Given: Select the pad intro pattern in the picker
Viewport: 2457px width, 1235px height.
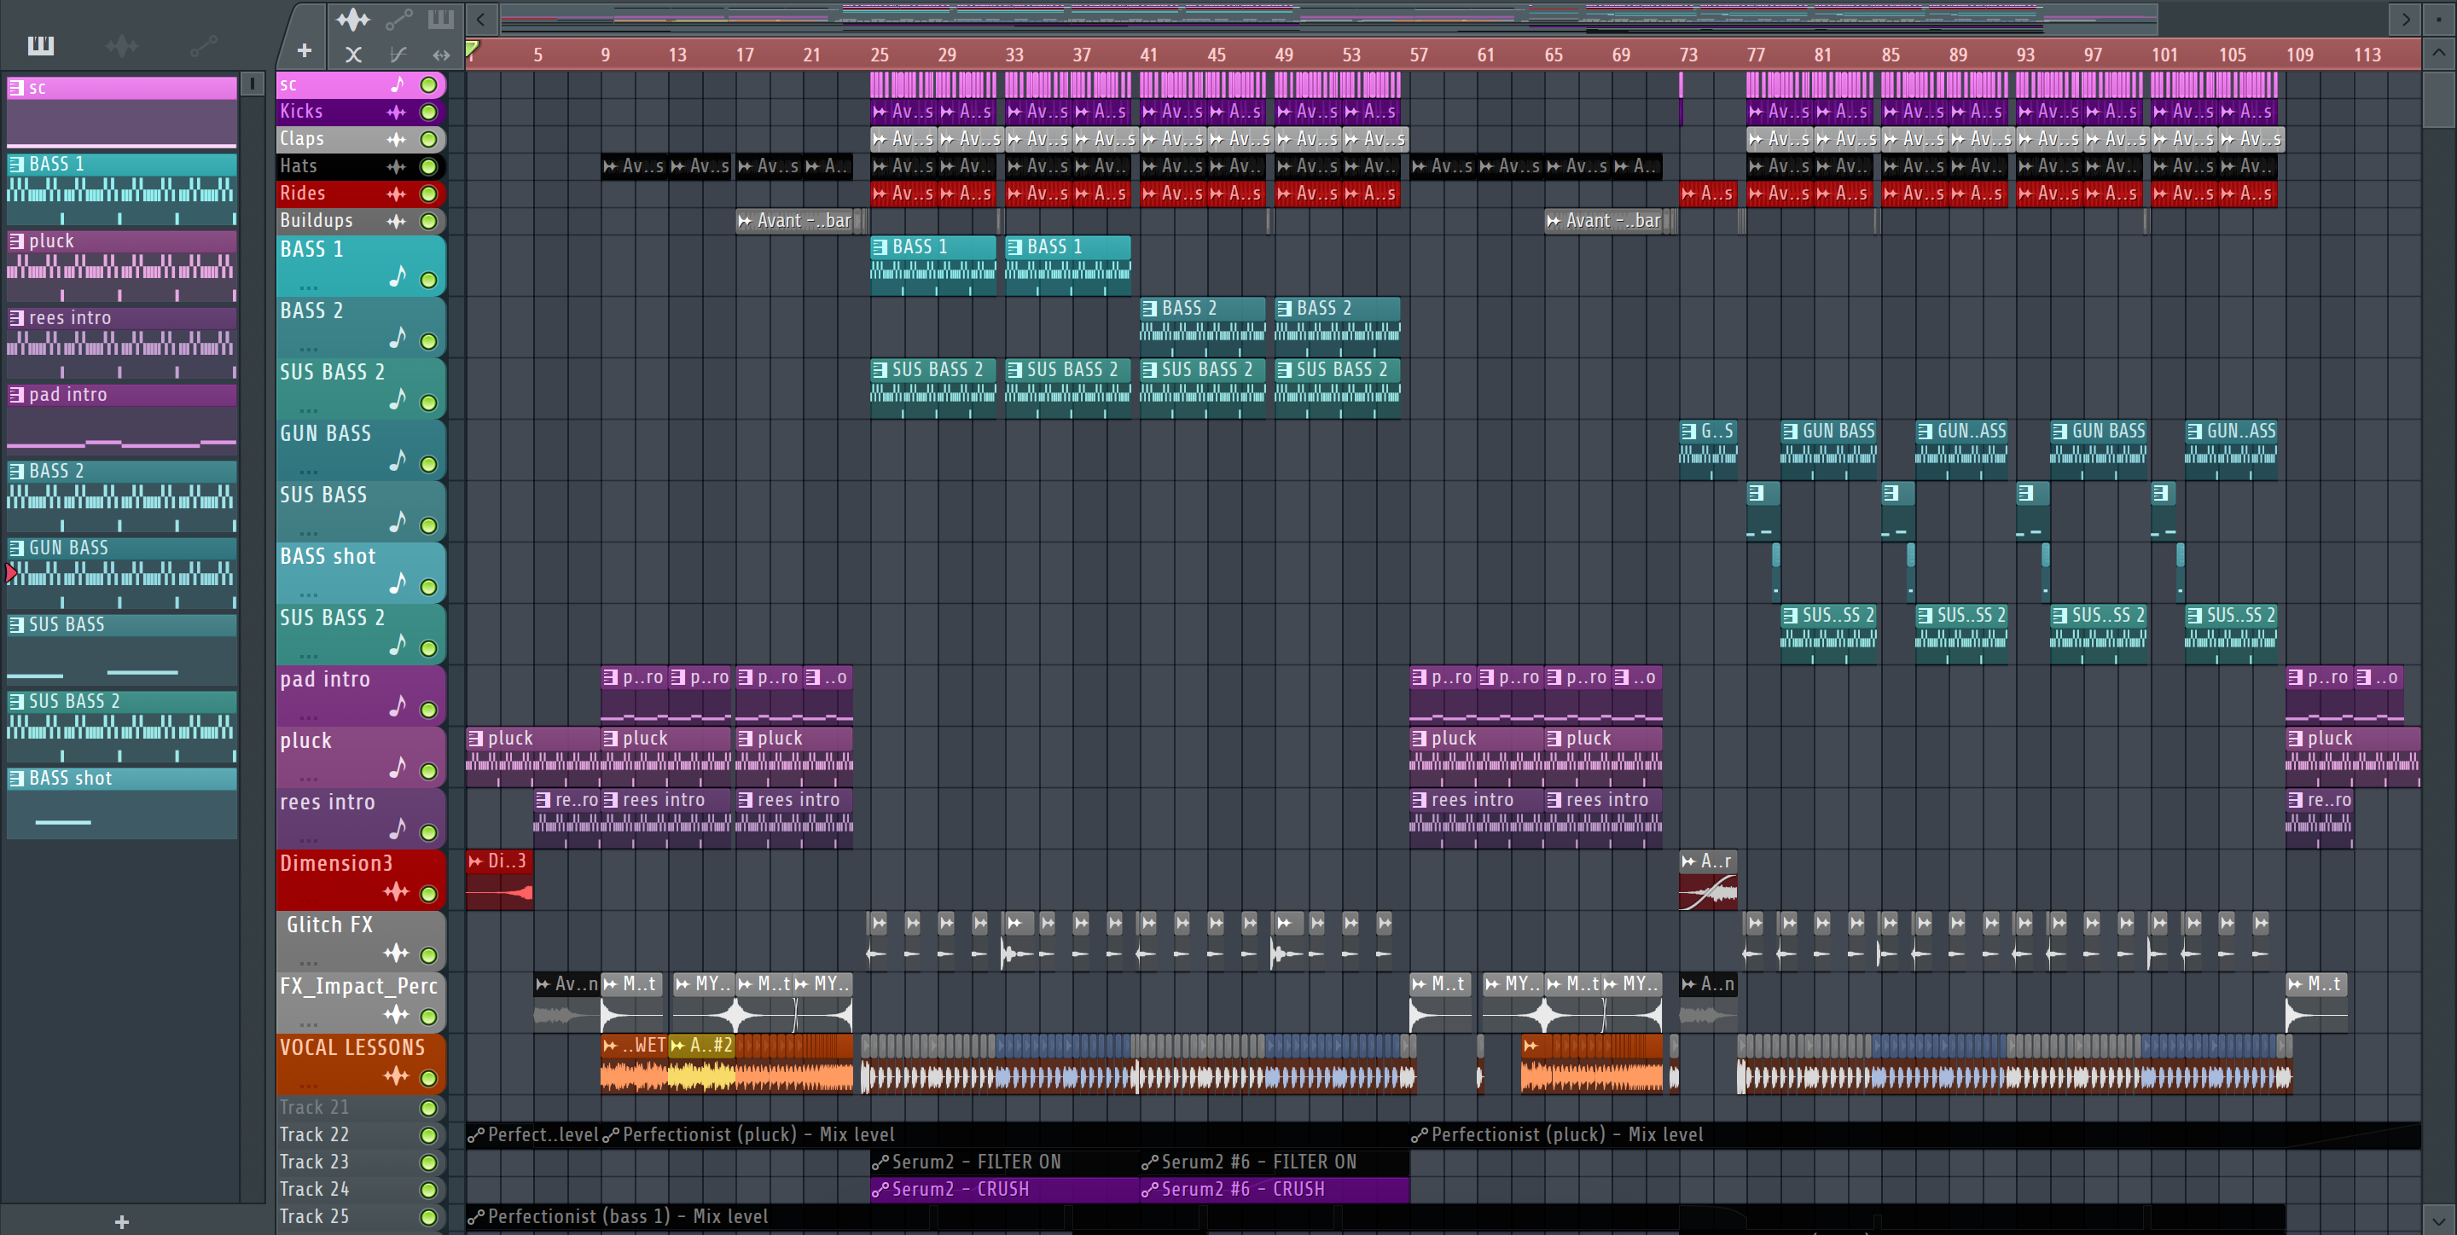Looking at the screenshot, I should [122, 419].
